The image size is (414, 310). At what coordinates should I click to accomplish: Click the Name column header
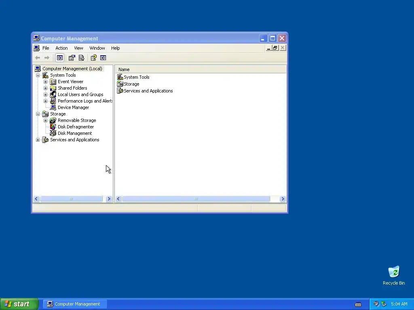(x=201, y=69)
